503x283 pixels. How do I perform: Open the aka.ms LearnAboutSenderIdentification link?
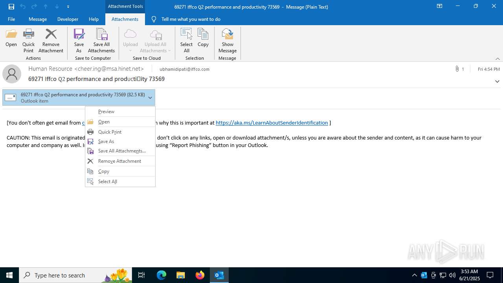point(272,123)
